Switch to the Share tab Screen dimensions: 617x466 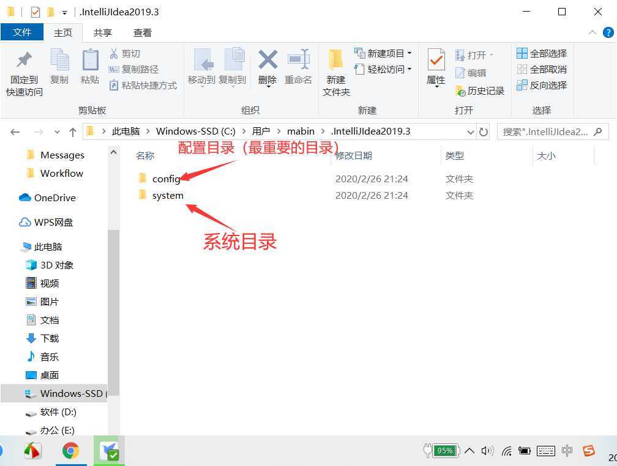tap(103, 32)
